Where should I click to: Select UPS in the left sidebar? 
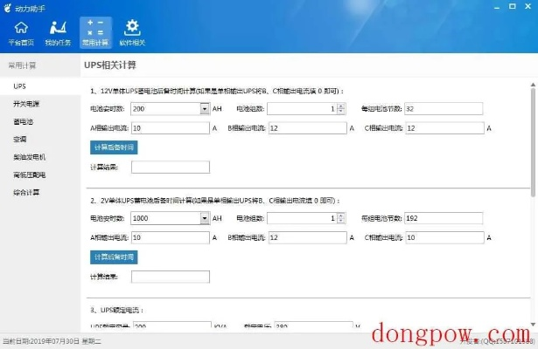tap(19, 86)
